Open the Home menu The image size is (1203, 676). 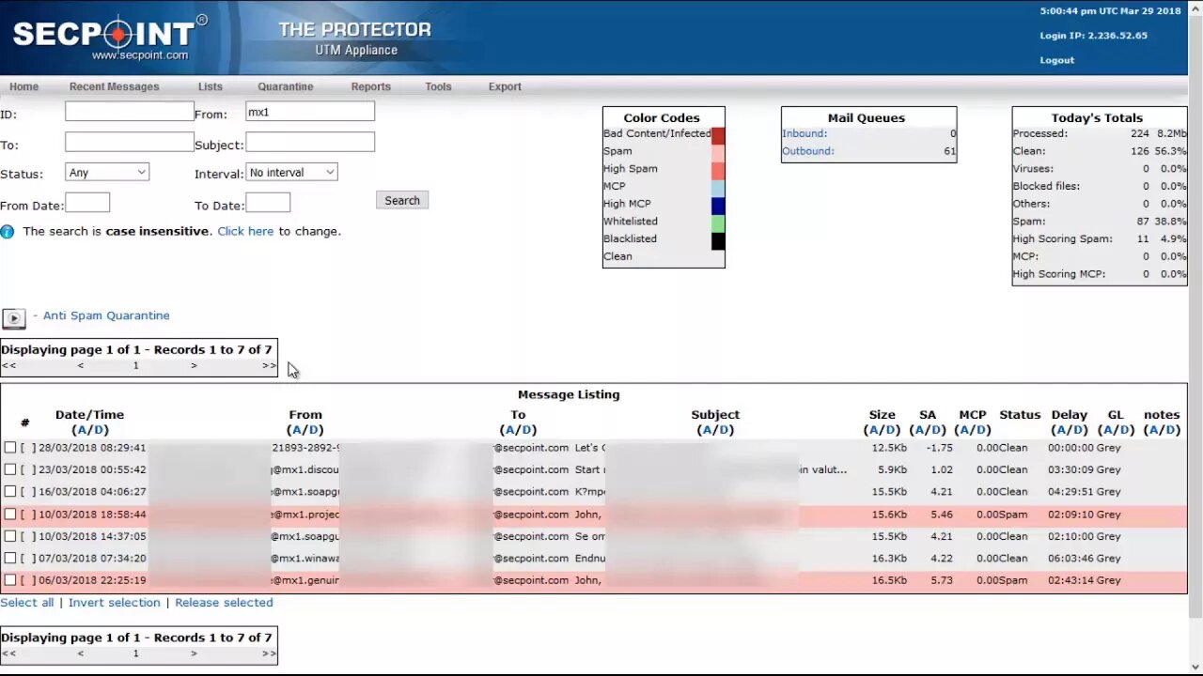(23, 86)
